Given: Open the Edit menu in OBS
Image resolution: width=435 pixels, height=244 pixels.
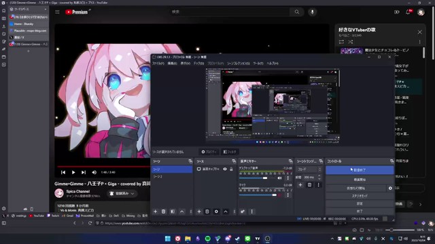Looking at the screenshot, I should click(172, 63).
